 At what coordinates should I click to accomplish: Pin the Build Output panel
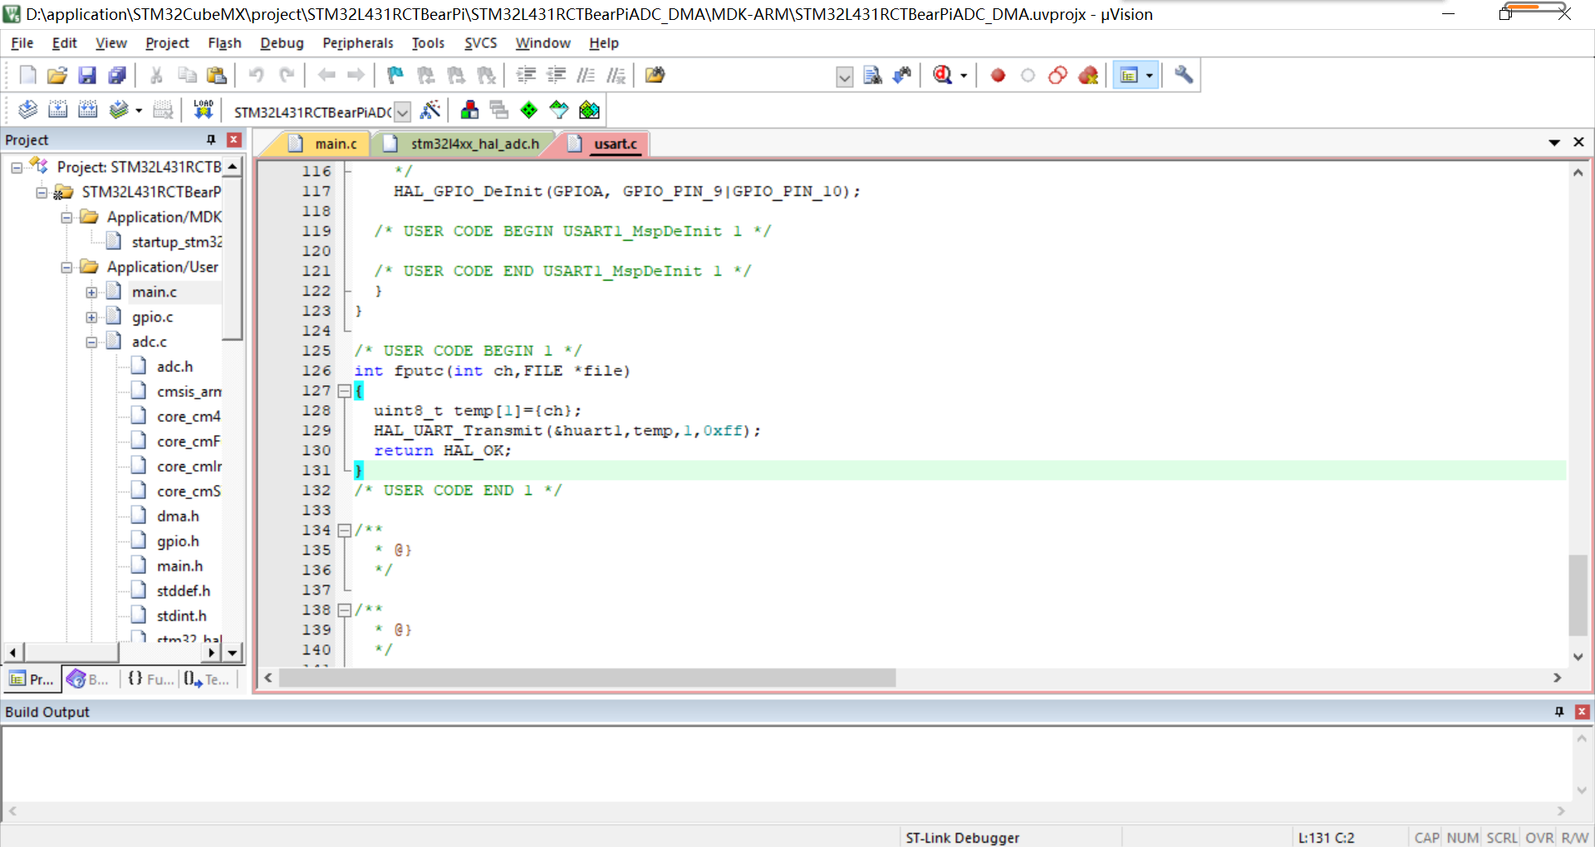click(x=1559, y=712)
